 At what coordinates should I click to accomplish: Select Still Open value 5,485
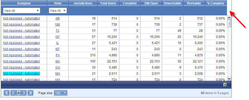coord(156,68)
